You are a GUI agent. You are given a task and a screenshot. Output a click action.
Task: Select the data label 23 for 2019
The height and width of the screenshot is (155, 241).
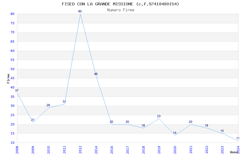point(159,116)
